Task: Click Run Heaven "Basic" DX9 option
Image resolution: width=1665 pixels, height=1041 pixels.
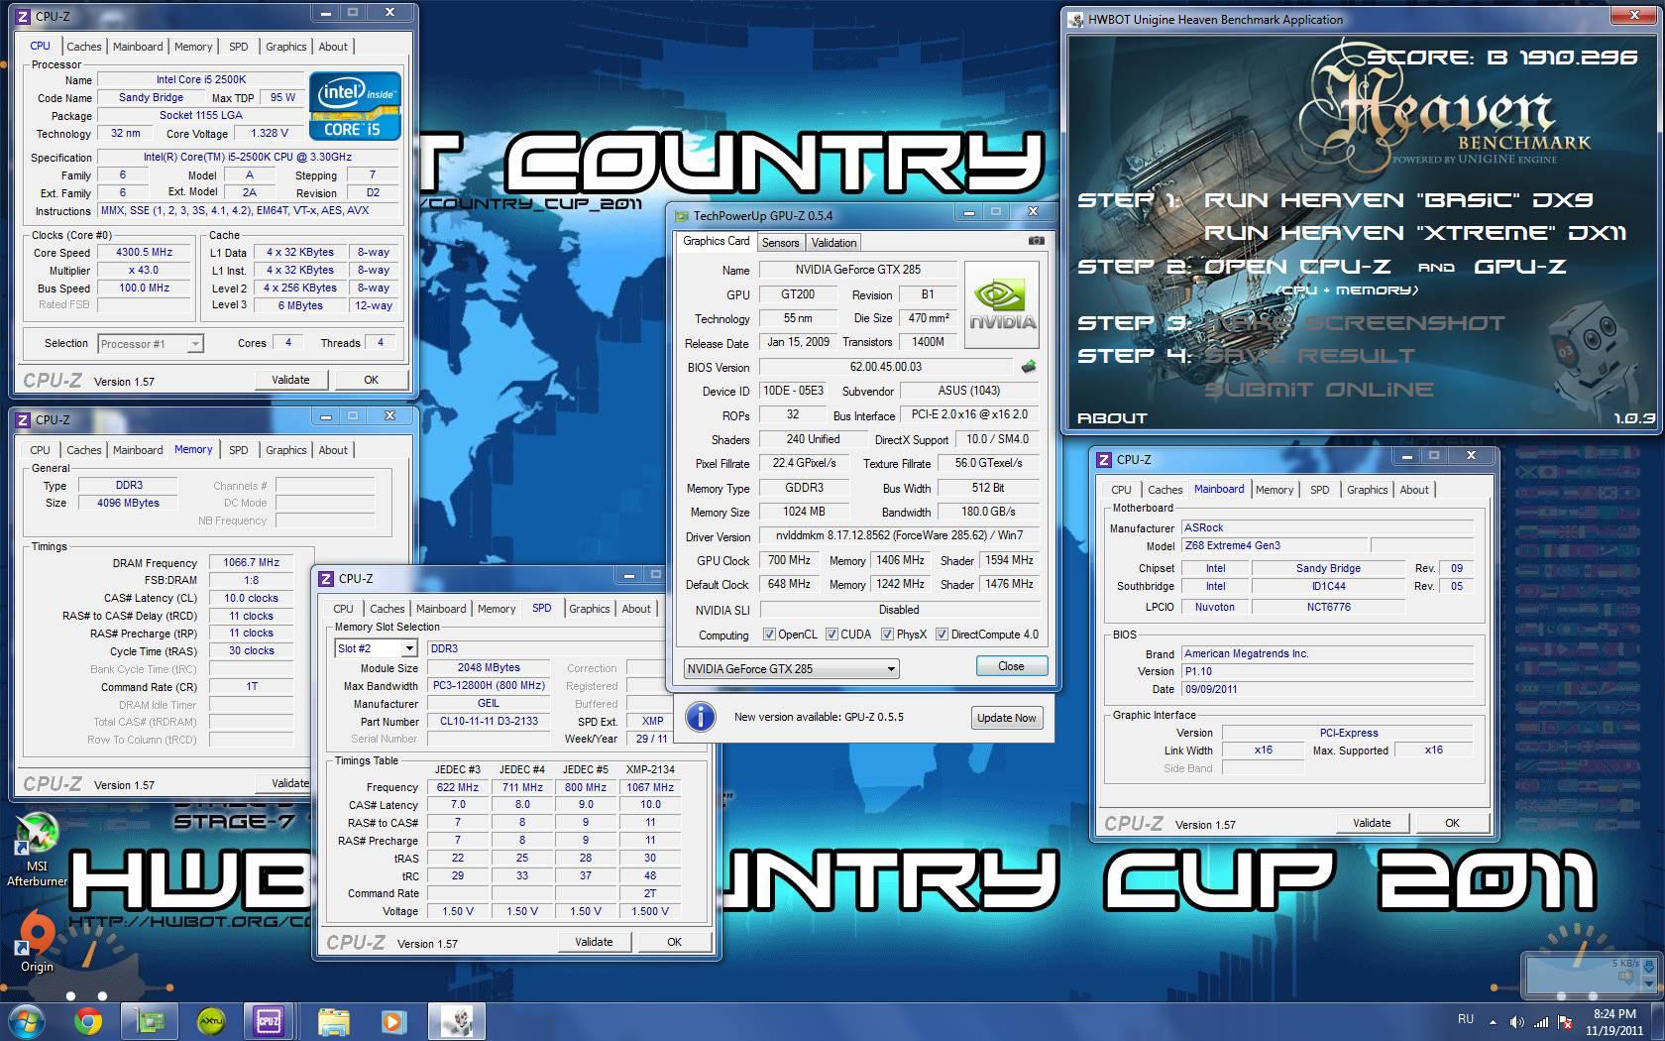Action: tap(1397, 200)
